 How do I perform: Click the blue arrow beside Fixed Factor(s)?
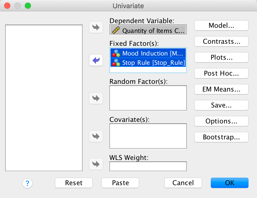(96, 60)
